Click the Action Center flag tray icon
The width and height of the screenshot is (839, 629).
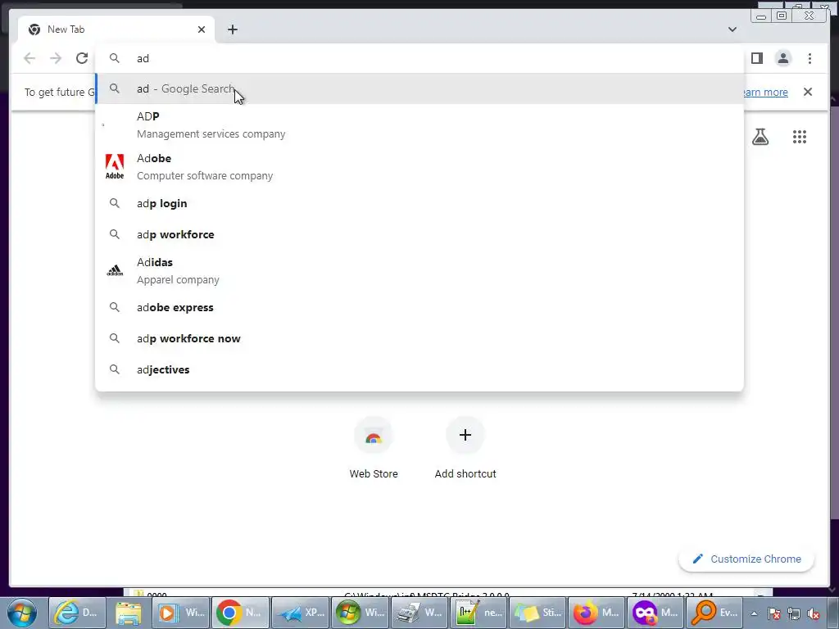773,613
